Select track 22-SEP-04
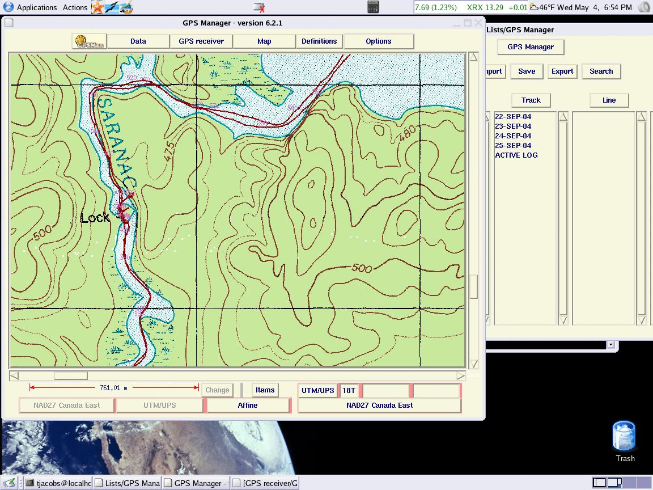653x490 pixels. tap(513, 117)
